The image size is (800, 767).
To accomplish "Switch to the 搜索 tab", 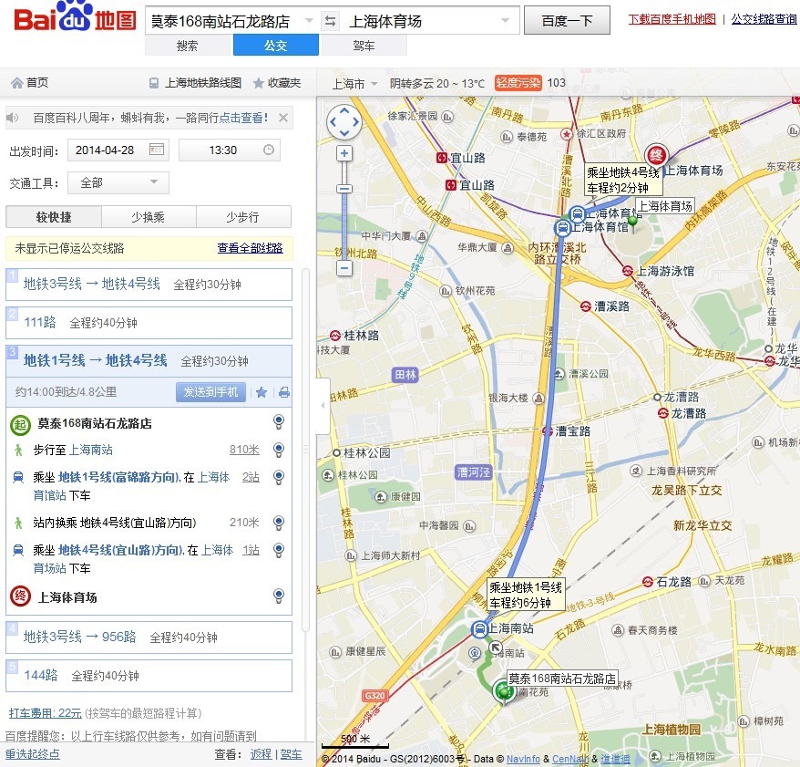I will coord(188,46).
